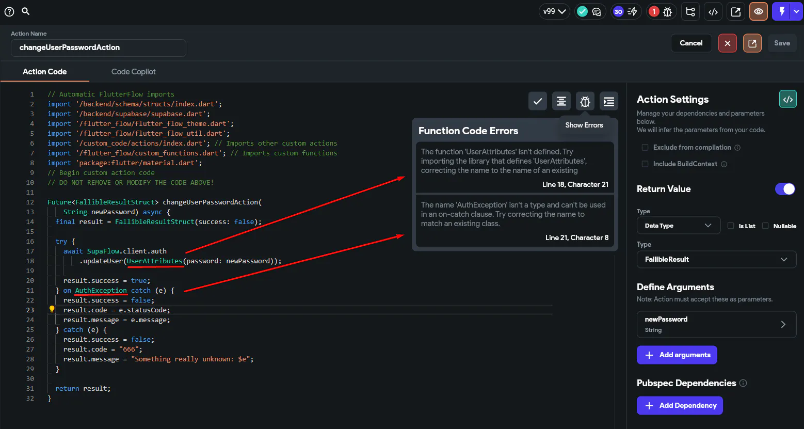This screenshot has height=429, width=804.
Task: Check the Is List box
Action: [x=731, y=226]
